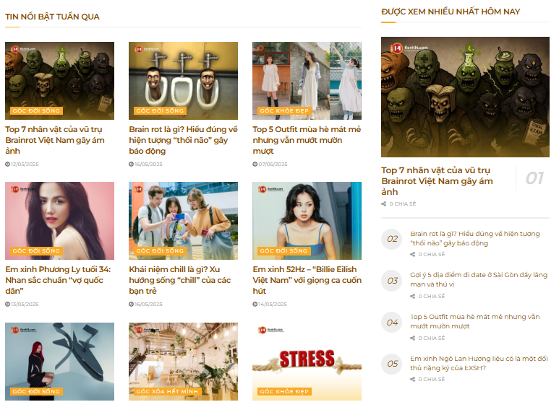Click clock icon beside date 14/05/2025
Image resolution: width=559 pixels, height=402 pixels.
pyautogui.click(x=255, y=304)
